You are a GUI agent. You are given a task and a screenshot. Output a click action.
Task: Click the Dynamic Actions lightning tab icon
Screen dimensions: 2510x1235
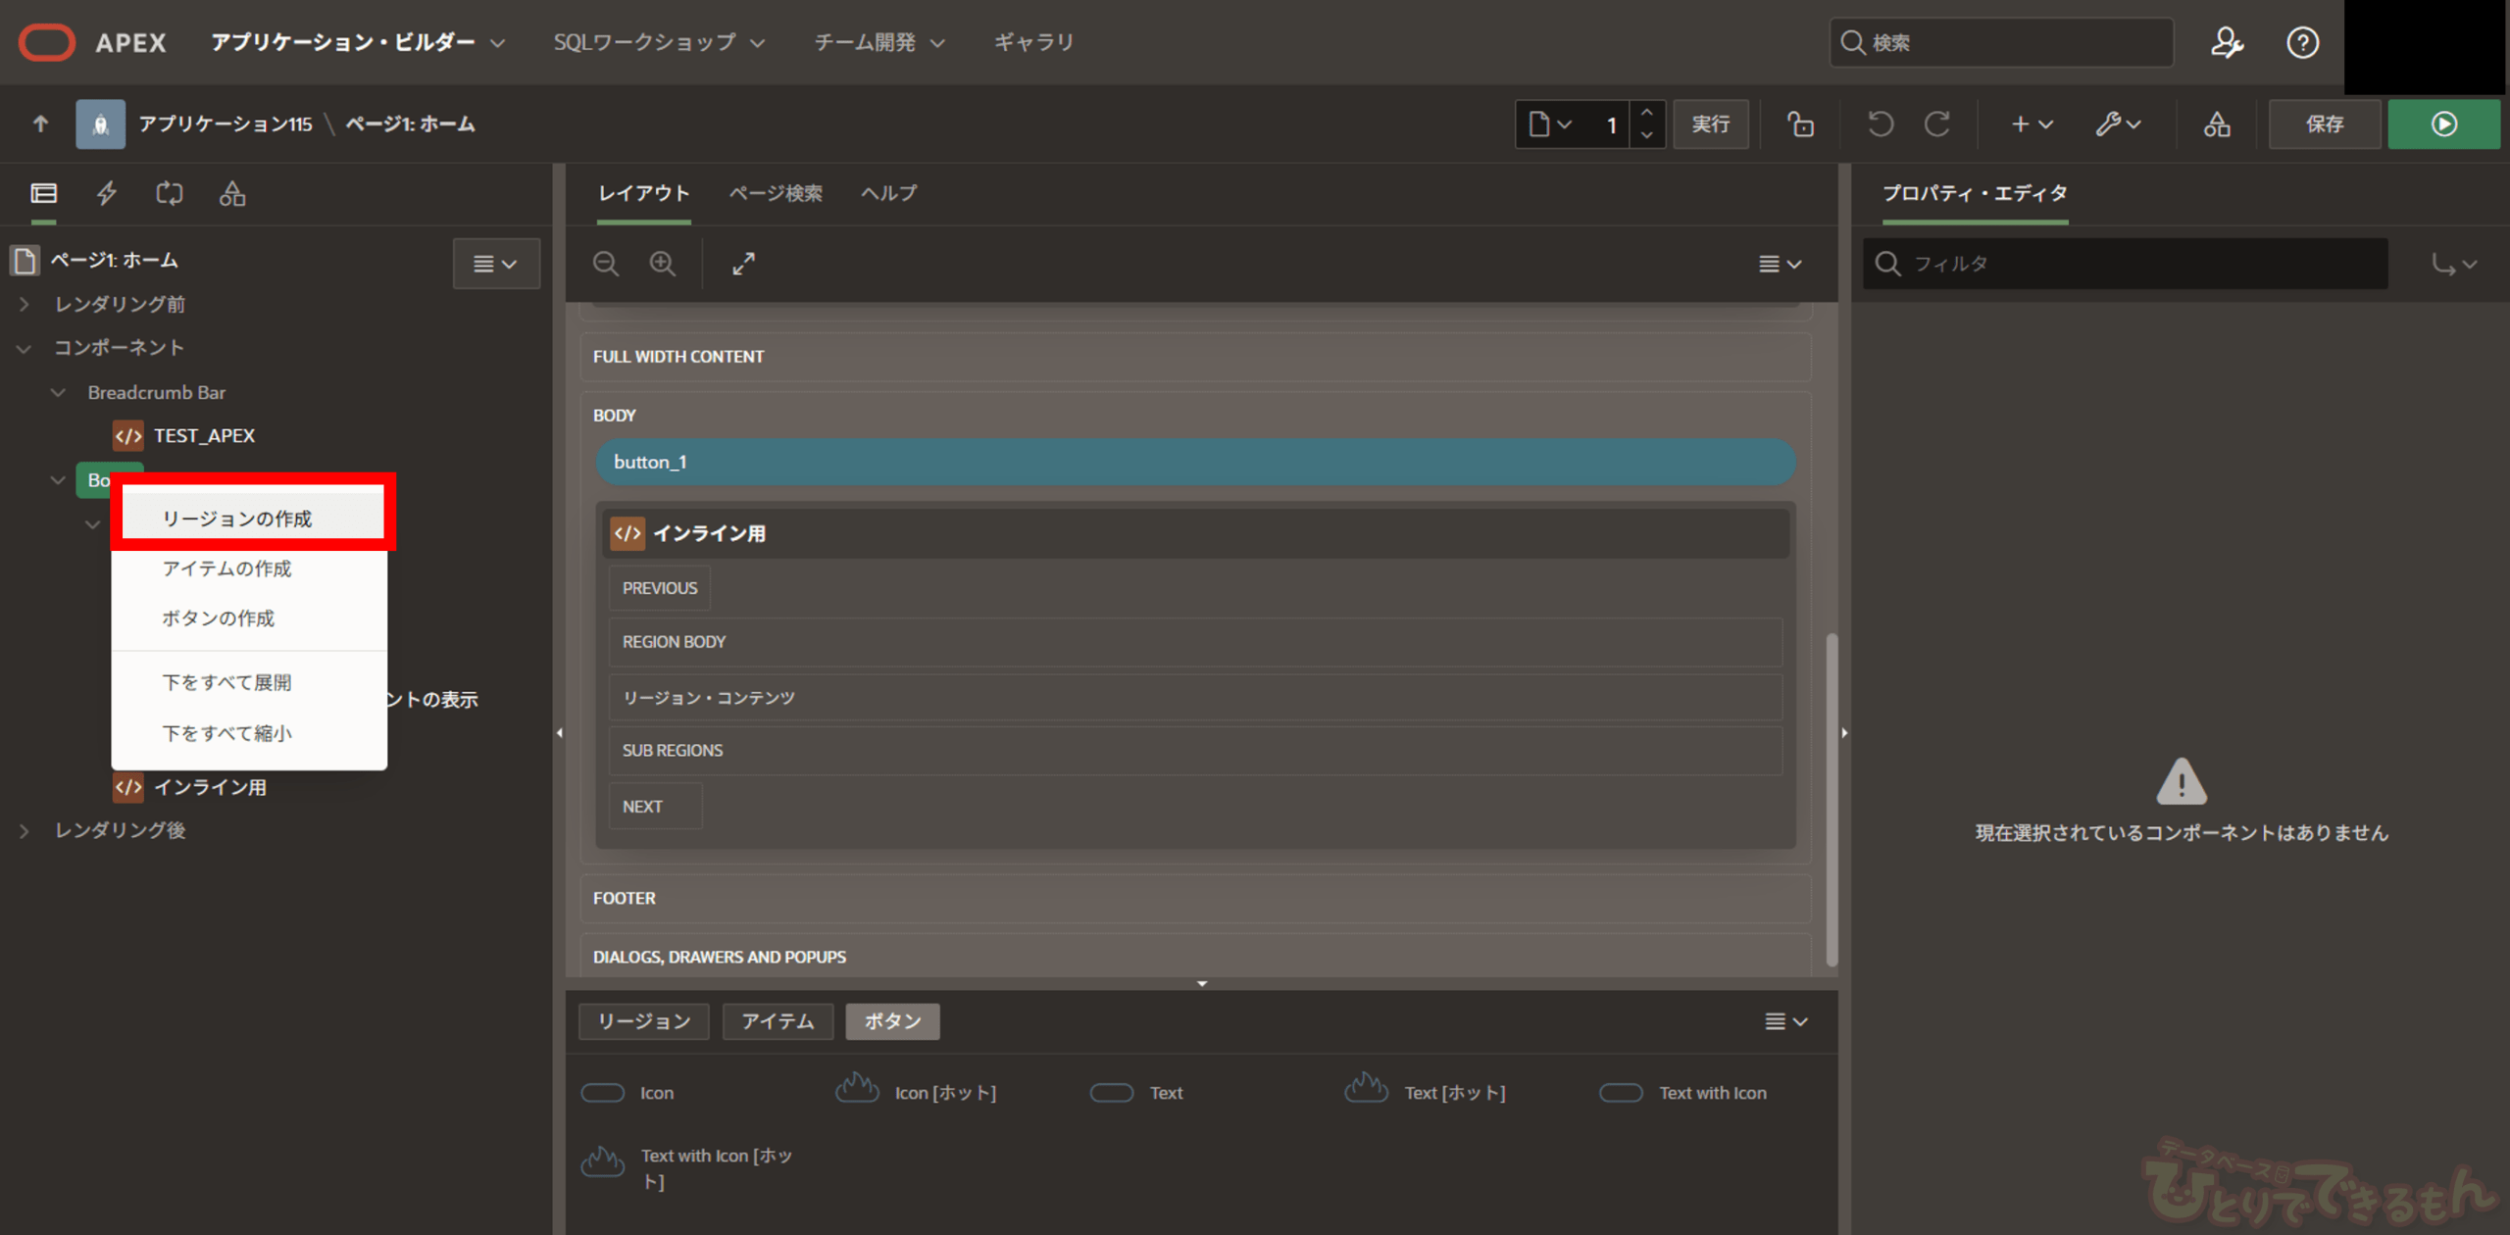click(x=107, y=193)
